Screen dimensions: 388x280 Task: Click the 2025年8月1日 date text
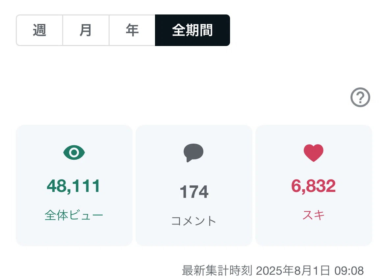(x=293, y=270)
